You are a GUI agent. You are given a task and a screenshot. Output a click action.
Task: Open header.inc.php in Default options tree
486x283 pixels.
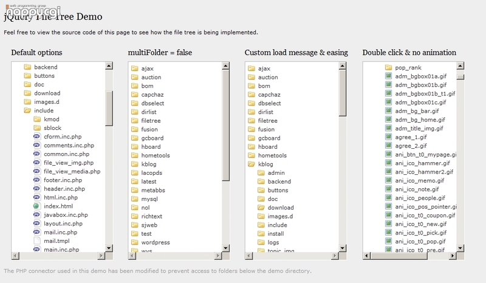(64, 188)
